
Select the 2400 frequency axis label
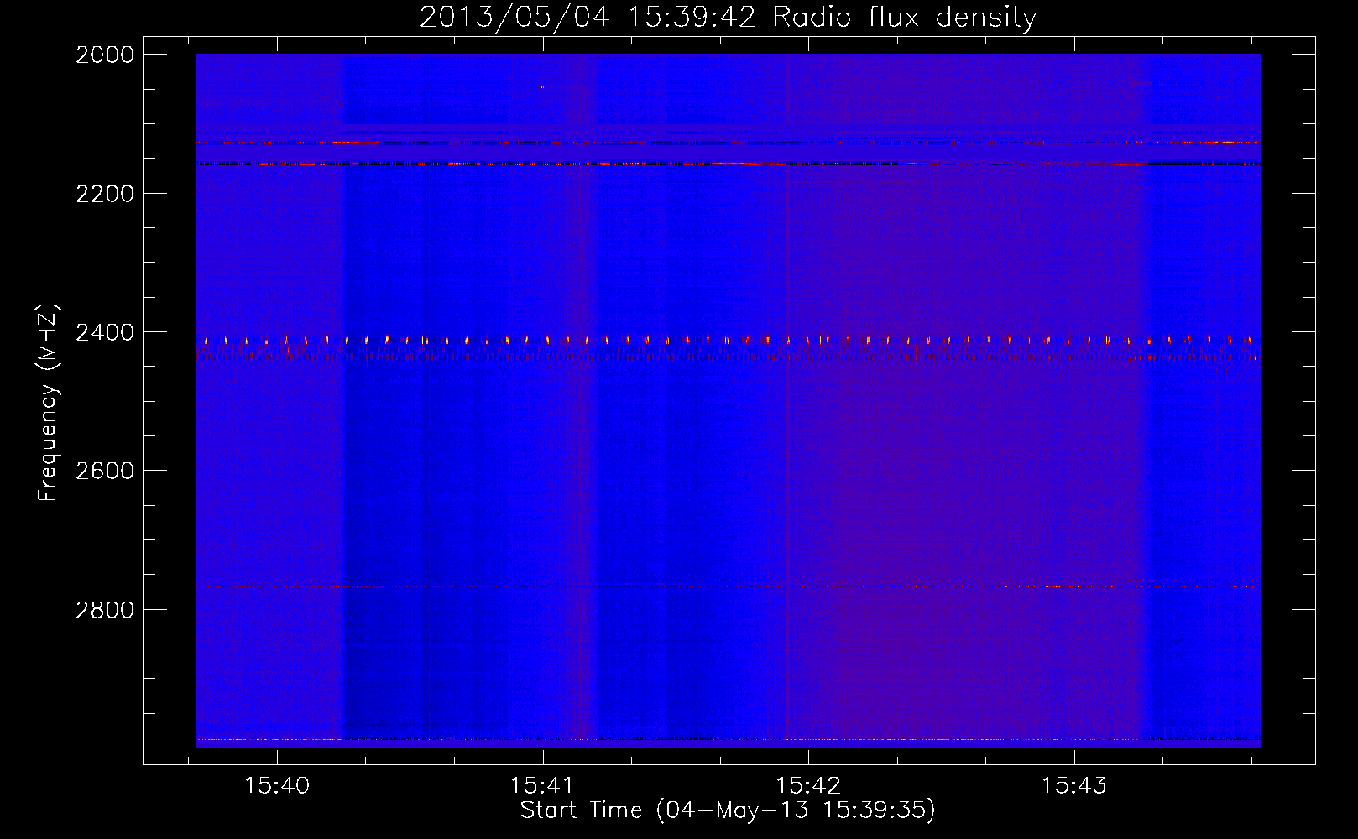(x=105, y=332)
